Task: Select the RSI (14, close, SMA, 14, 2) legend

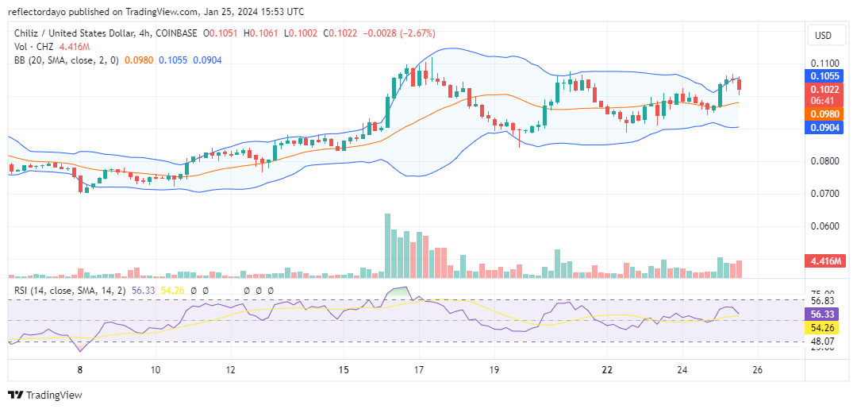Action: [x=70, y=291]
